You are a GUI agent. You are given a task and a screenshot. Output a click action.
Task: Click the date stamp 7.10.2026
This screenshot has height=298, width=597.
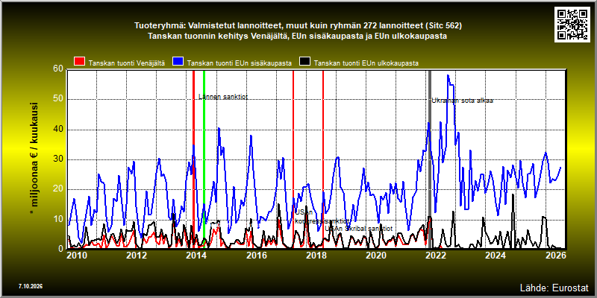(31, 286)
